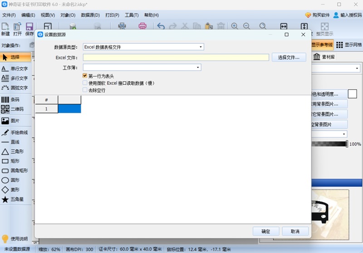Image resolution: width=363 pixels, height=253 pixels.
Task: Click the white color swatch box
Action: point(353,94)
